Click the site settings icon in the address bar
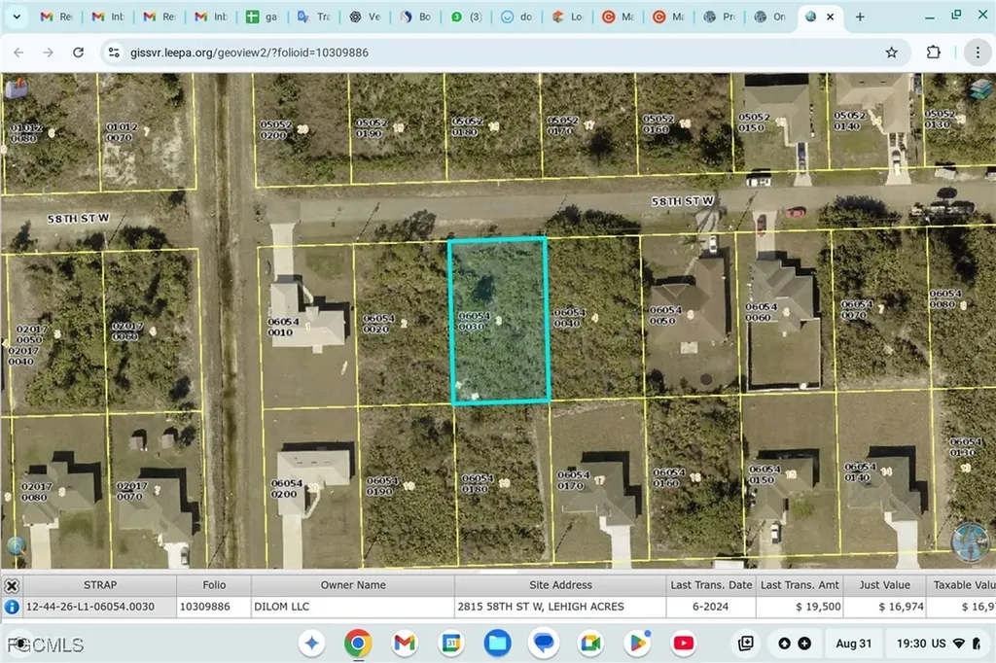The image size is (996, 663). coord(114,52)
